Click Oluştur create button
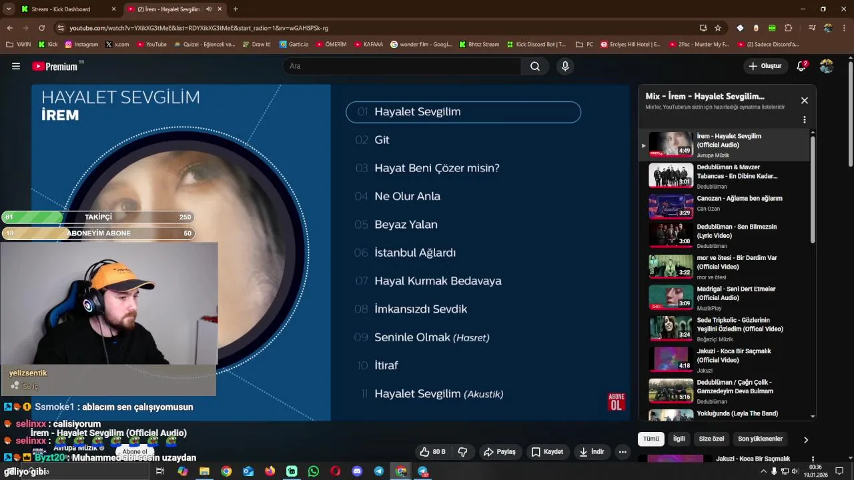Screen dimensions: 854x480 [x=765, y=66]
